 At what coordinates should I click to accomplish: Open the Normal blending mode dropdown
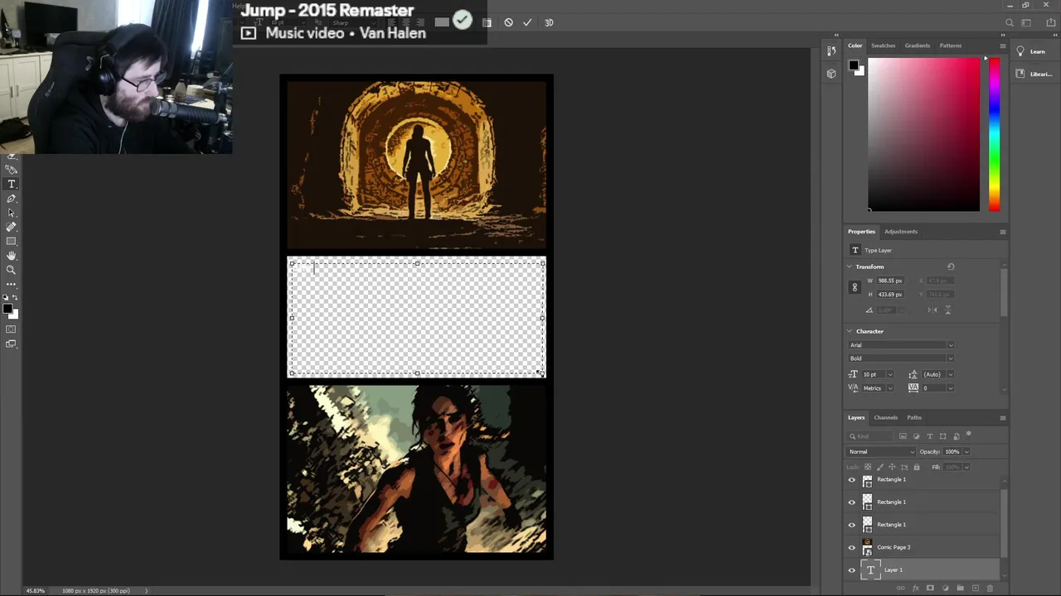(x=881, y=451)
